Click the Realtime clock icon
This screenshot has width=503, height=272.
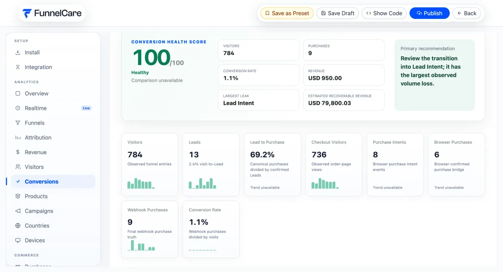click(x=18, y=108)
